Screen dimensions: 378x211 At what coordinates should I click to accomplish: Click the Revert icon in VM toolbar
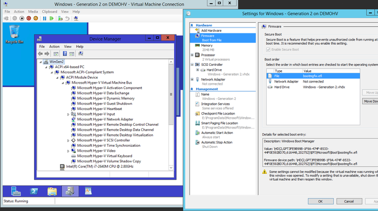[x=67, y=18]
